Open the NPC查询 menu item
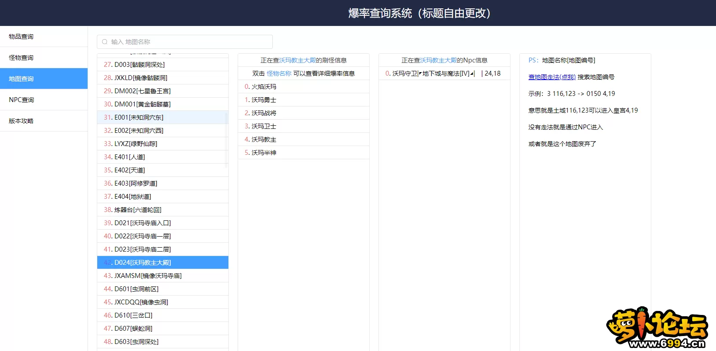This screenshot has width=716, height=351. (44, 100)
